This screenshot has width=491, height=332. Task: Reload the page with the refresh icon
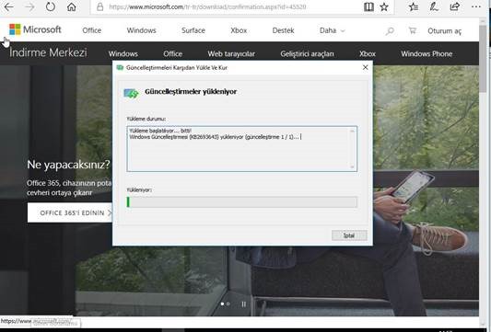tap(51, 6)
